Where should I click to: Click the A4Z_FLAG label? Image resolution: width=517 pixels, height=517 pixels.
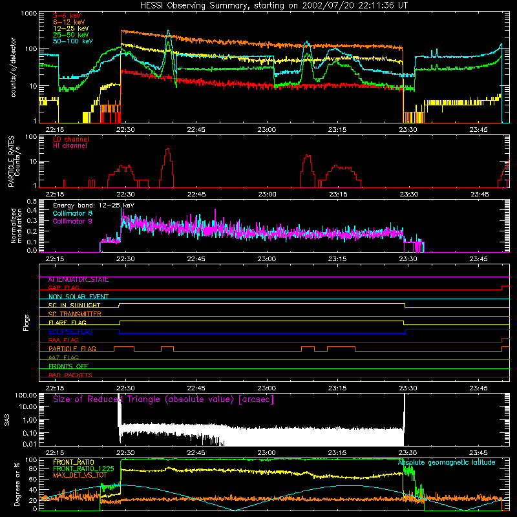click(x=63, y=357)
